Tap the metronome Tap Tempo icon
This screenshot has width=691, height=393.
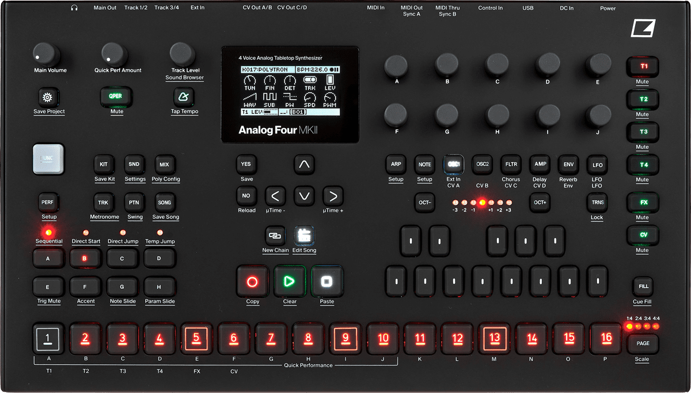point(184,98)
